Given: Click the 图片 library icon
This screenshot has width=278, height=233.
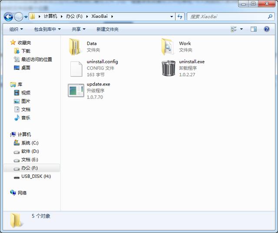Looking at the screenshot, I should 17,101.
